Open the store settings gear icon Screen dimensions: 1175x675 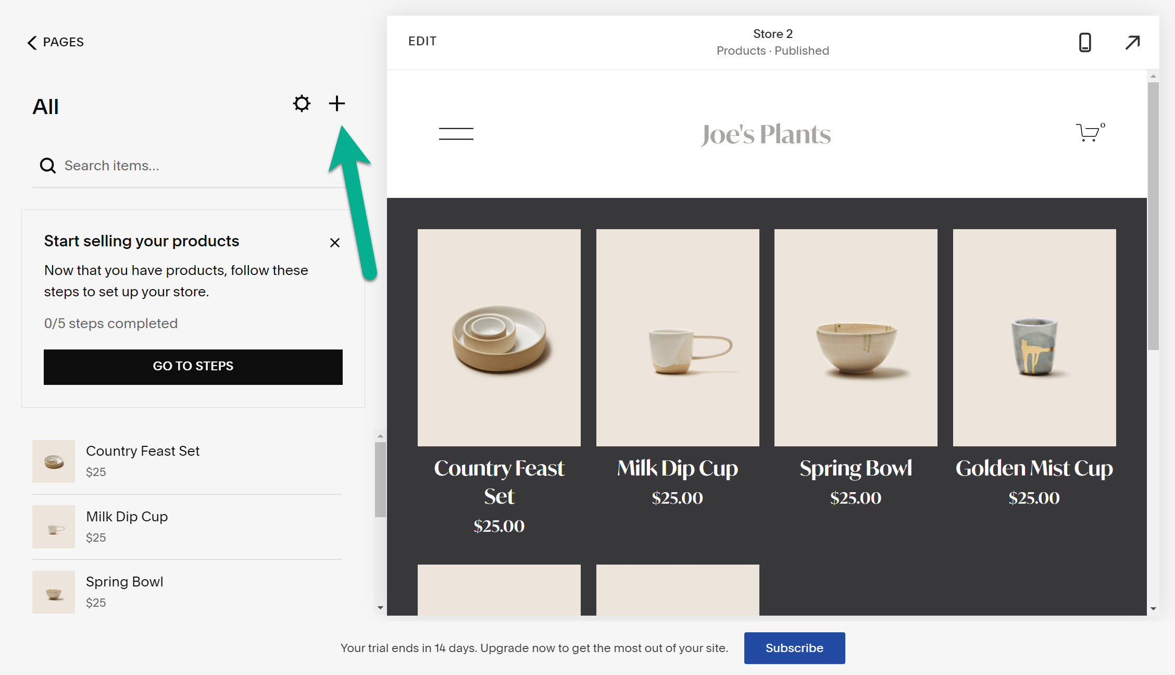tap(302, 104)
